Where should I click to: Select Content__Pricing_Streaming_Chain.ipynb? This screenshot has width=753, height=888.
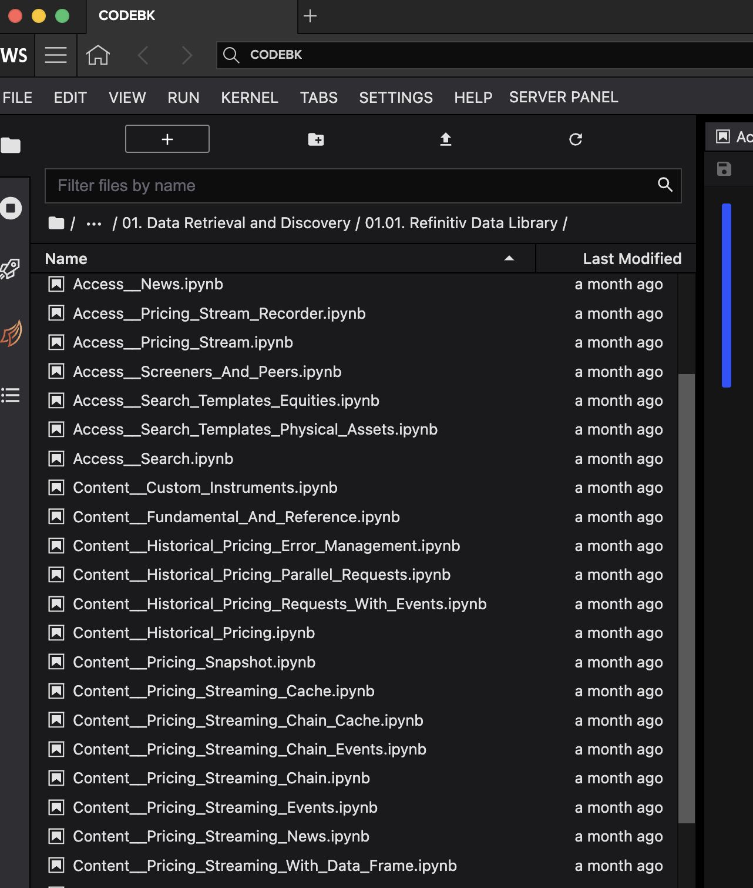362,778
